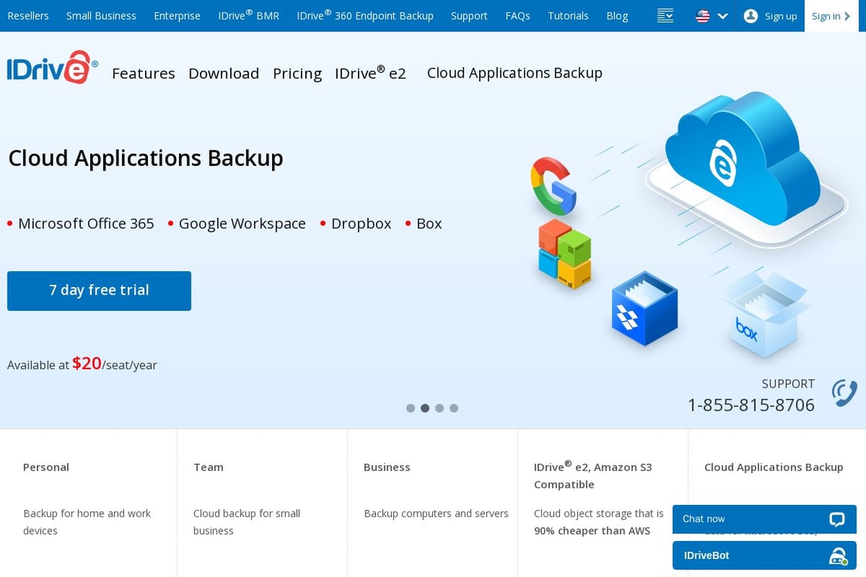Click 'Dropbox' bullet text
866x577 pixels.
tap(361, 224)
